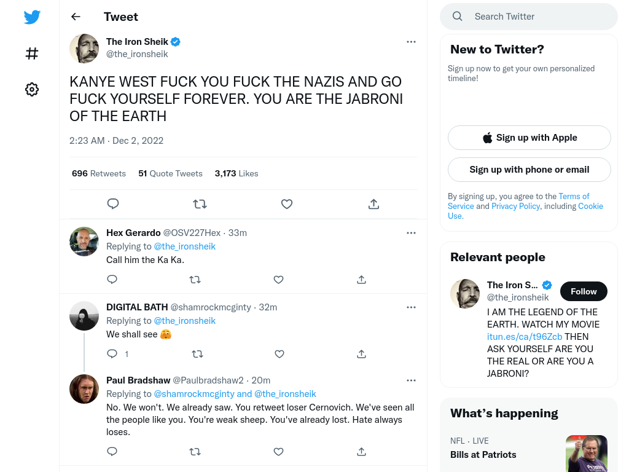Retweet DIGITAL BATH's reply
This screenshot has width=629, height=472.
coord(197,353)
